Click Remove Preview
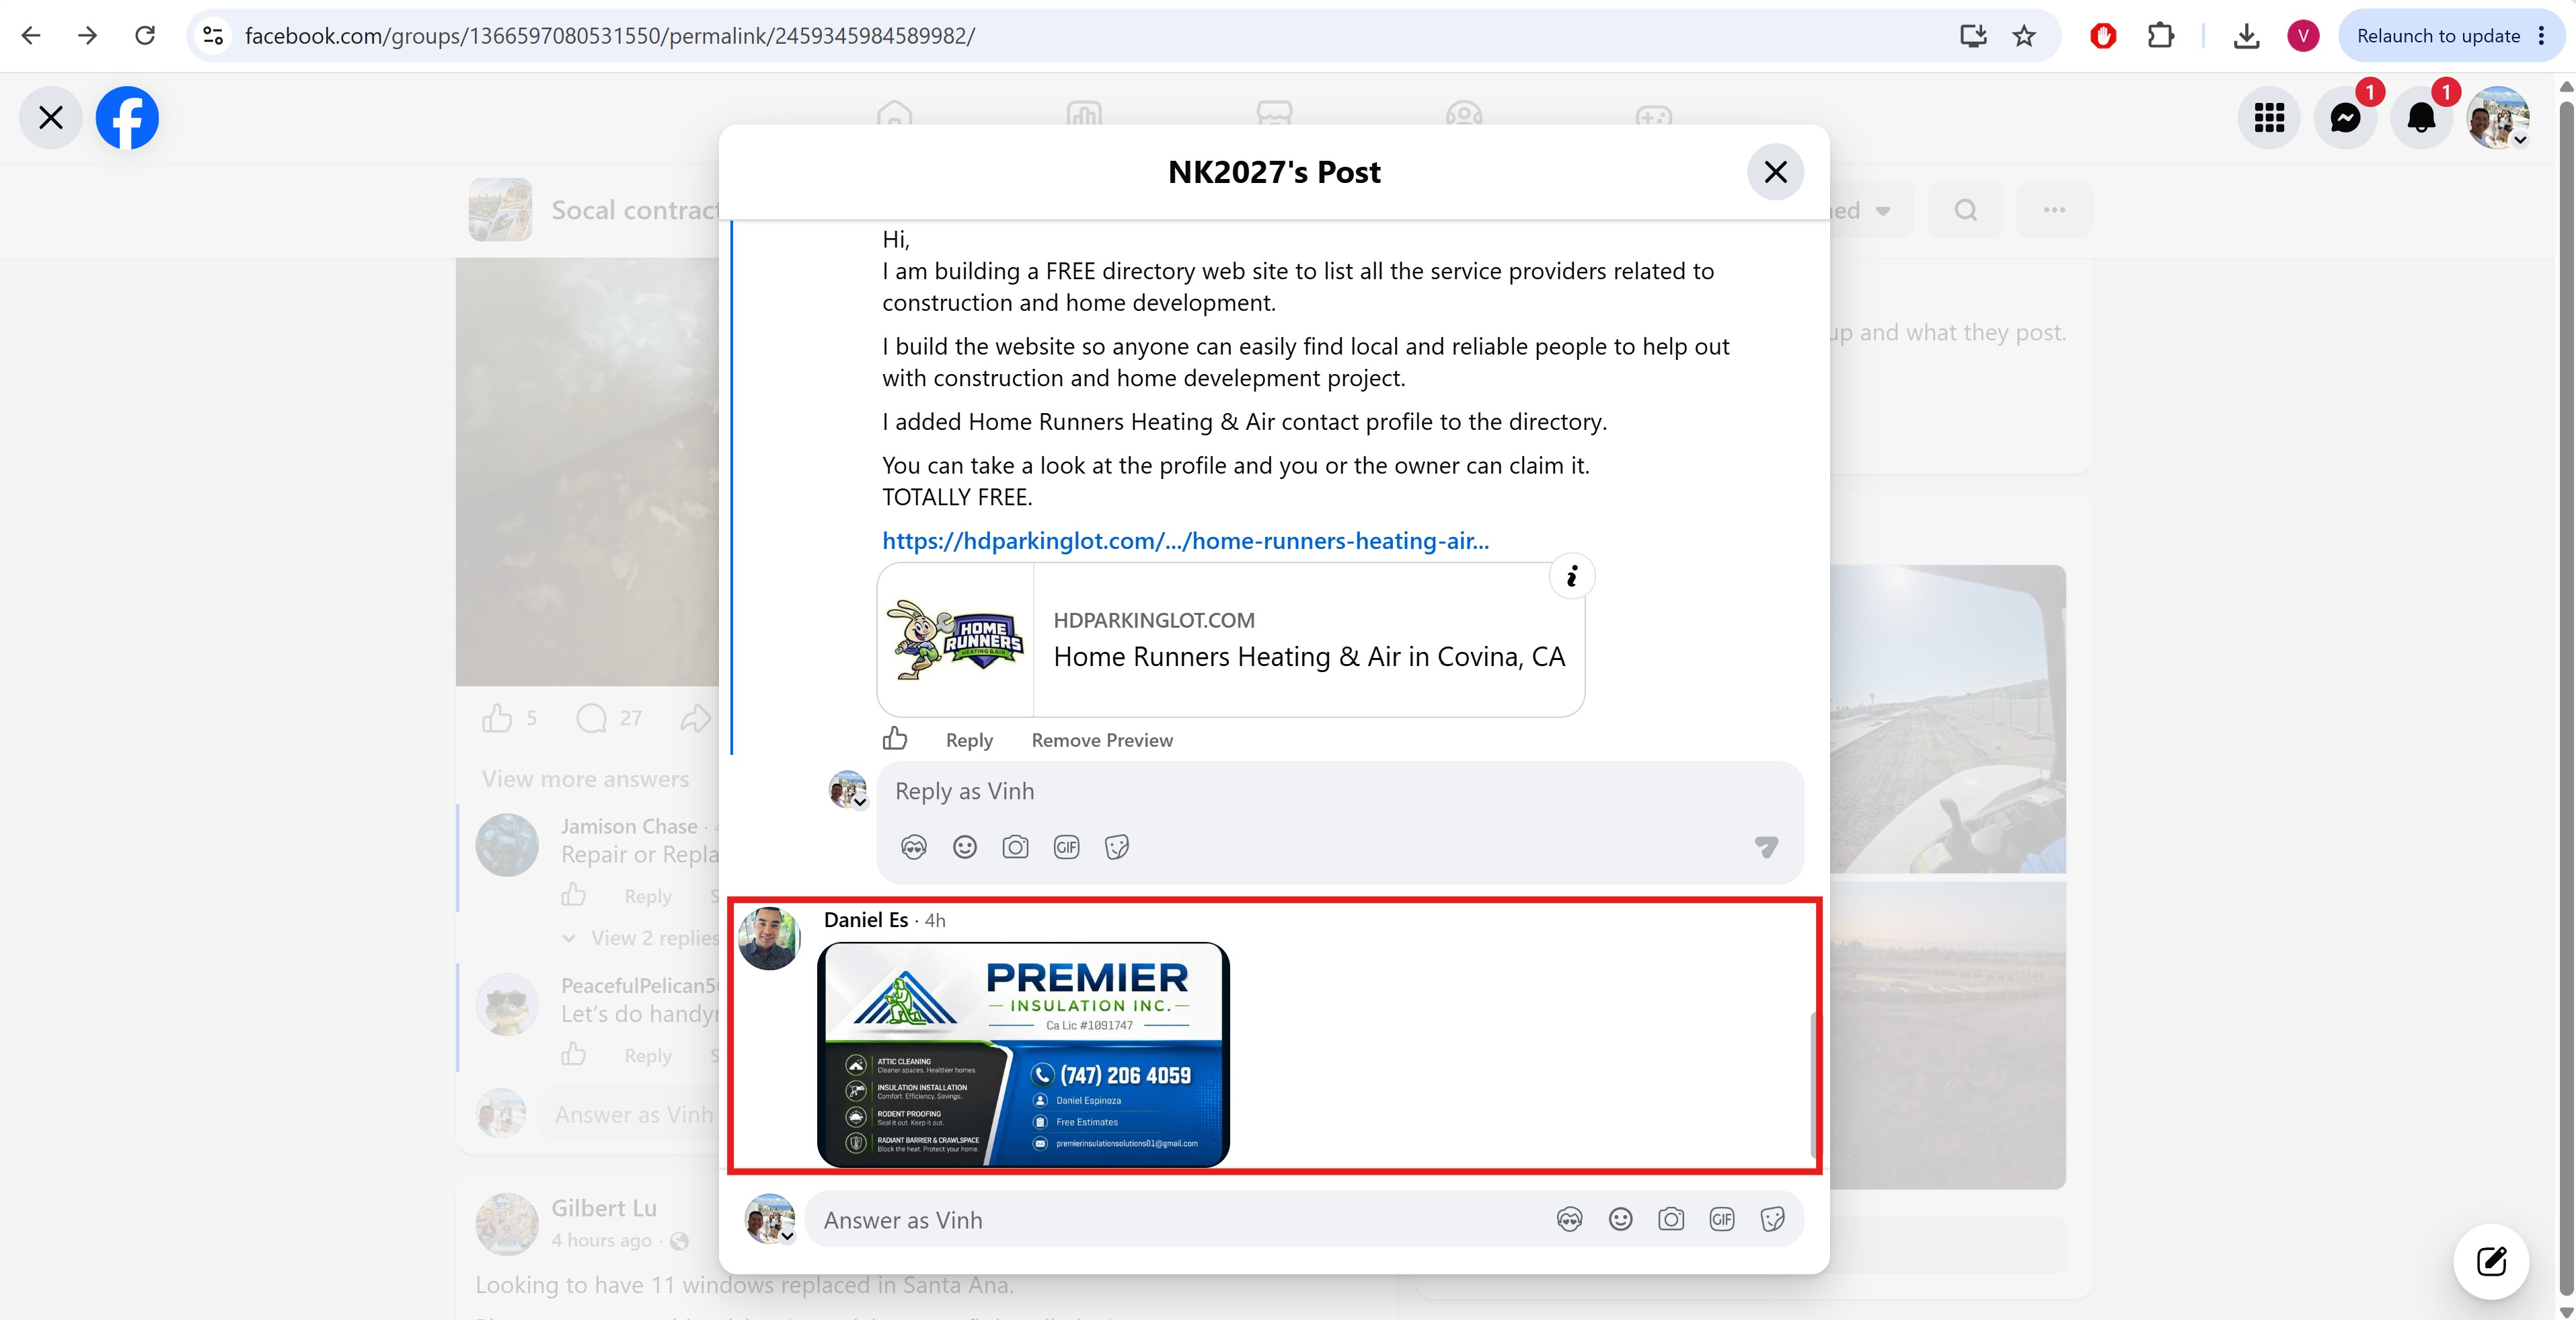 point(1102,740)
